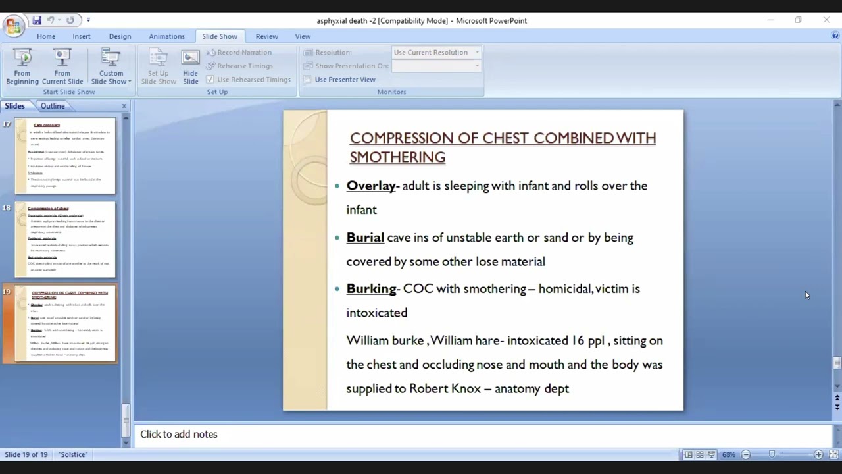Switch to the Outline pane tab
Viewport: 842px width, 474px height.
tap(53, 105)
